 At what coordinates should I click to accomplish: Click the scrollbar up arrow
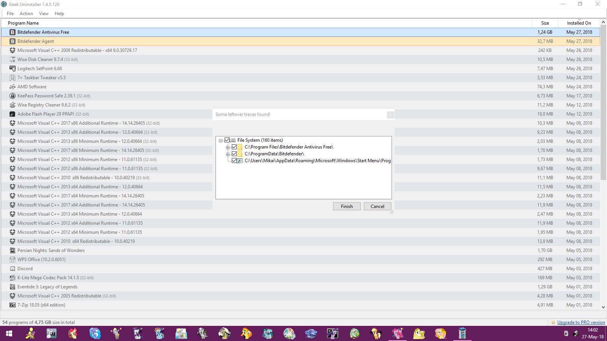(603, 22)
